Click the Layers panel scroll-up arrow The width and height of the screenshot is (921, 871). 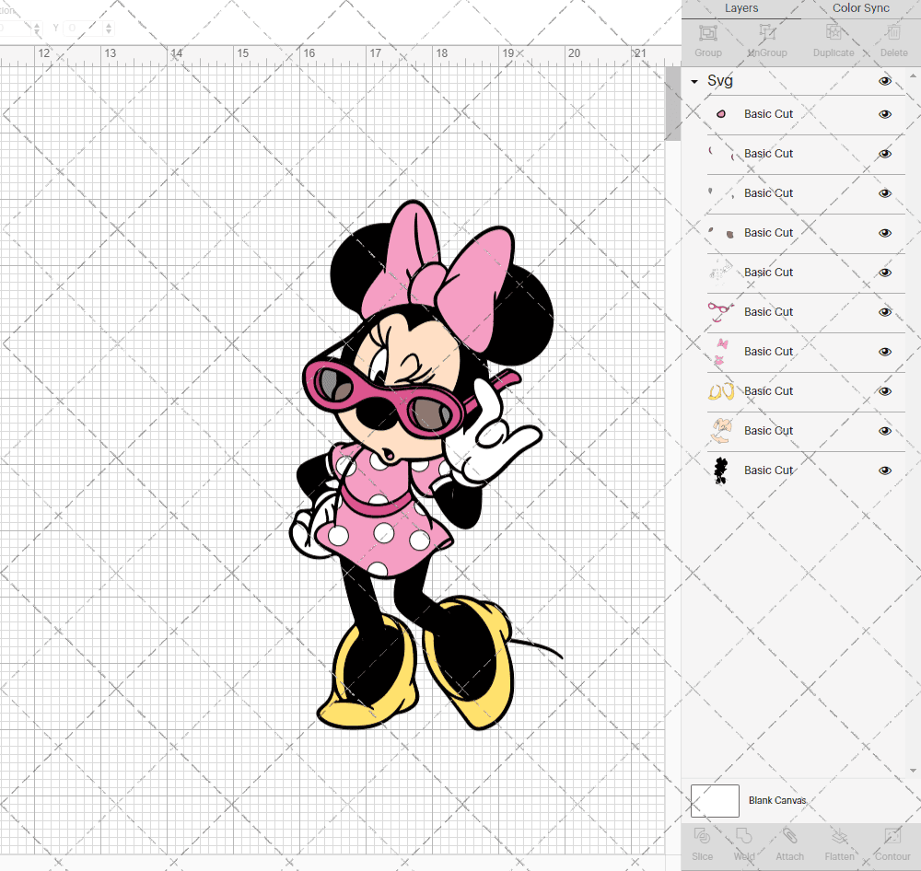(912, 75)
